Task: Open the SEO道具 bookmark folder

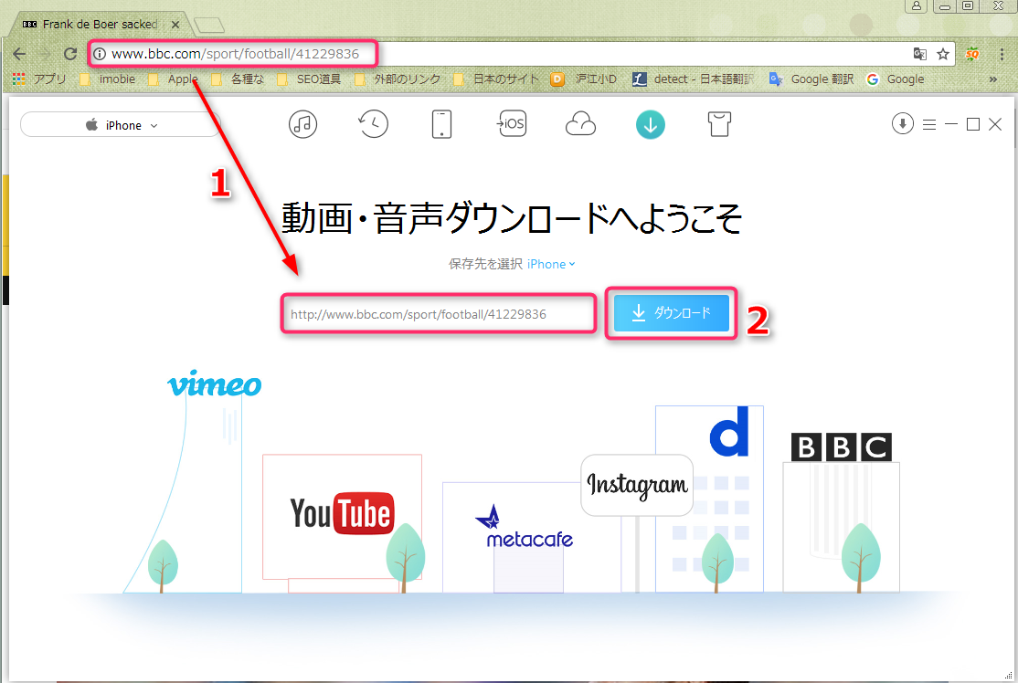Action: [309, 79]
